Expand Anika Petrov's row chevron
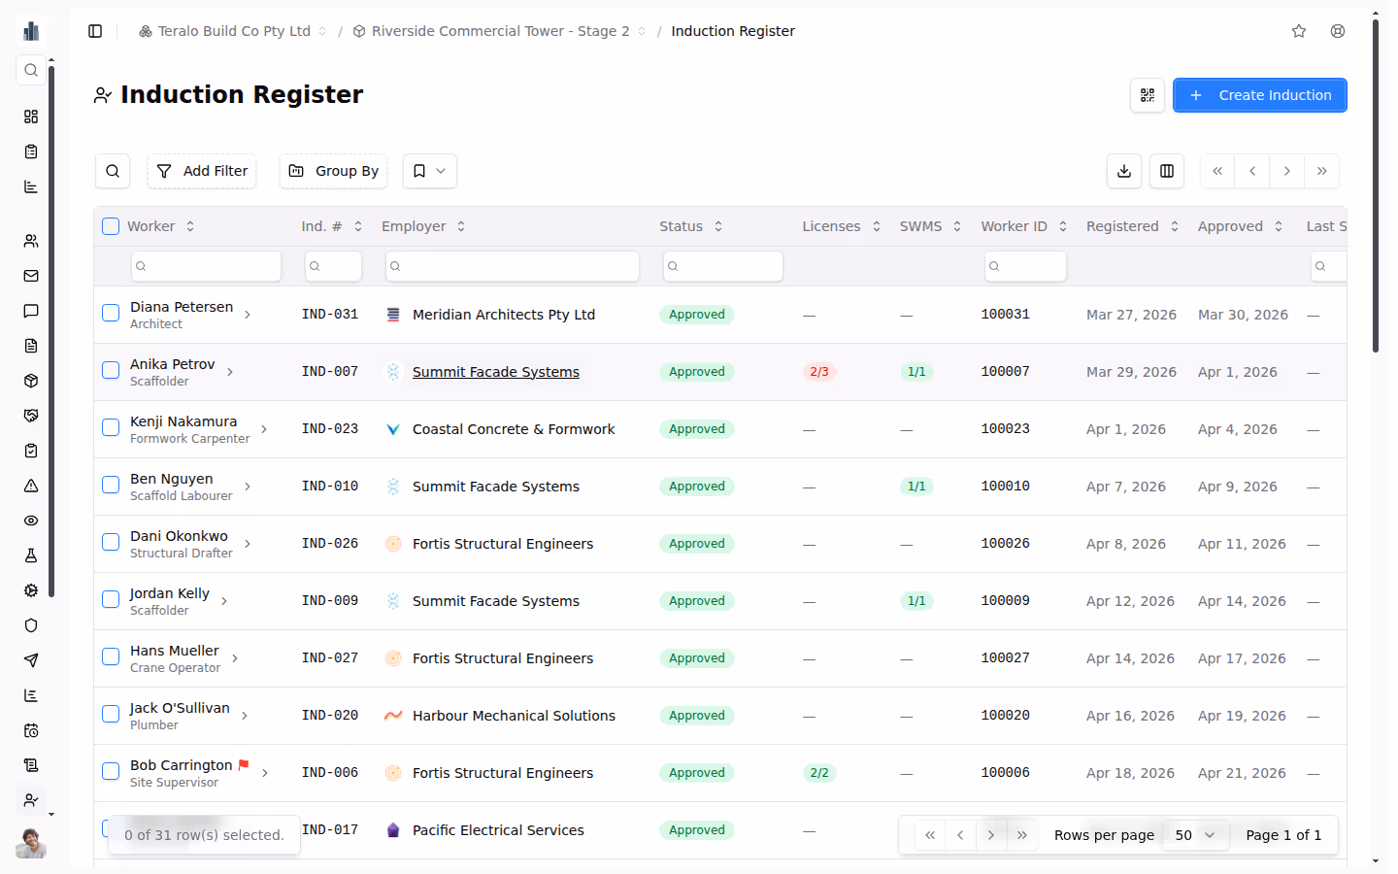The height and width of the screenshot is (874, 1398). [x=230, y=372]
